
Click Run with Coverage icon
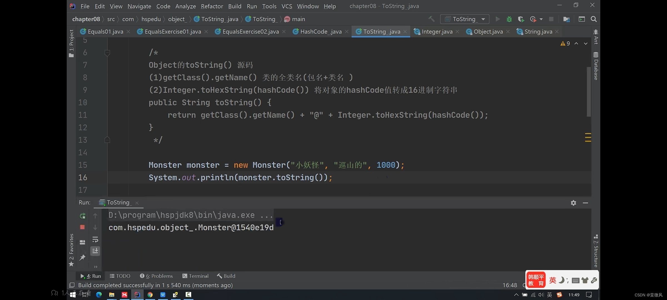[521, 19]
